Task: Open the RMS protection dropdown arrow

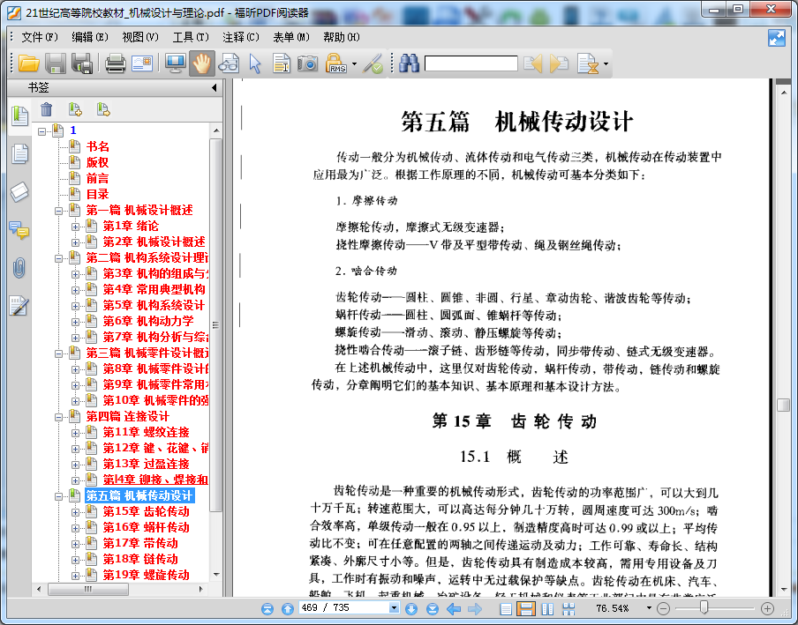Action: (x=354, y=64)
